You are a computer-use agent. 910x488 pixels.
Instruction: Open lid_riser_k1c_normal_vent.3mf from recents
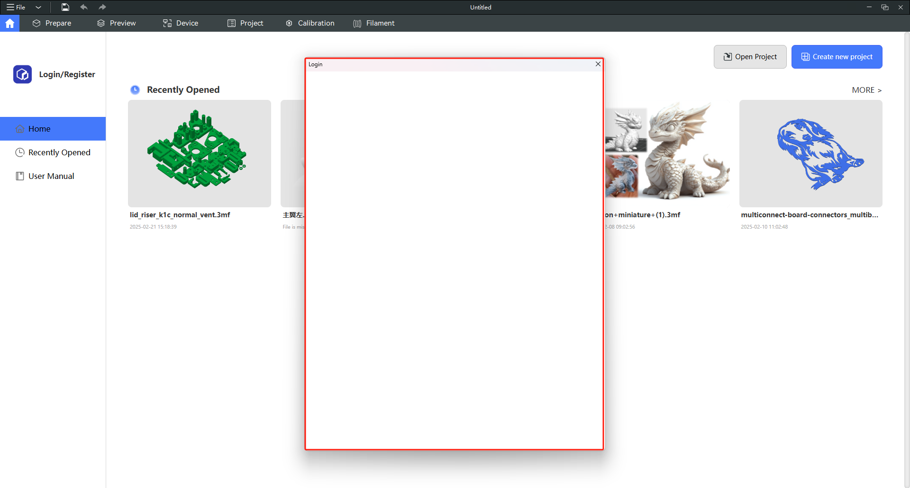coord(199,153)
